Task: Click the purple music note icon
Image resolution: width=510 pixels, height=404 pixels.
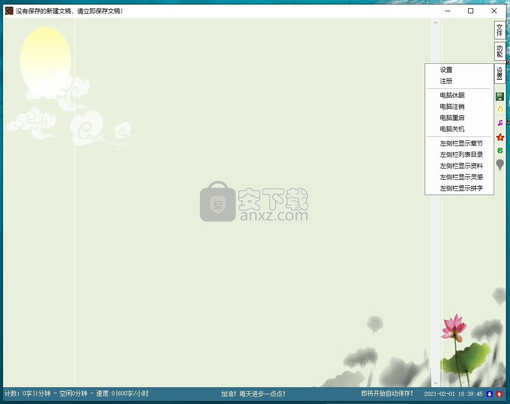Action: point(500,123)
